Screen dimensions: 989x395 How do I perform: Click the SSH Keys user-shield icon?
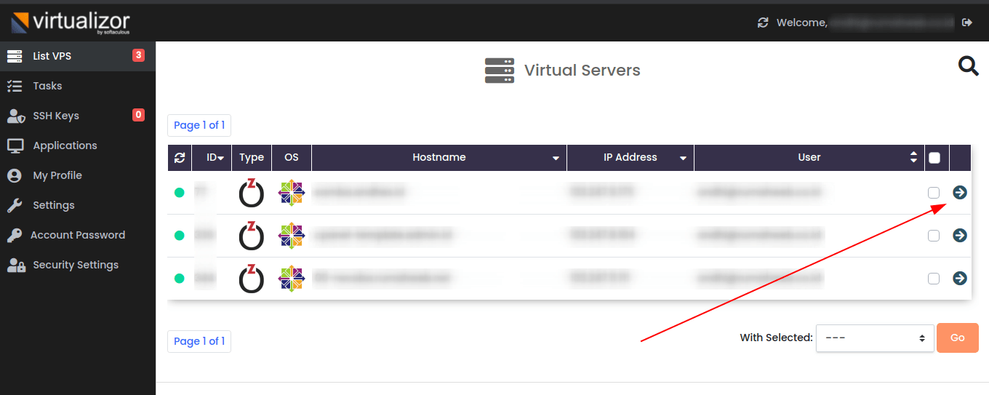tap(16, 116)
